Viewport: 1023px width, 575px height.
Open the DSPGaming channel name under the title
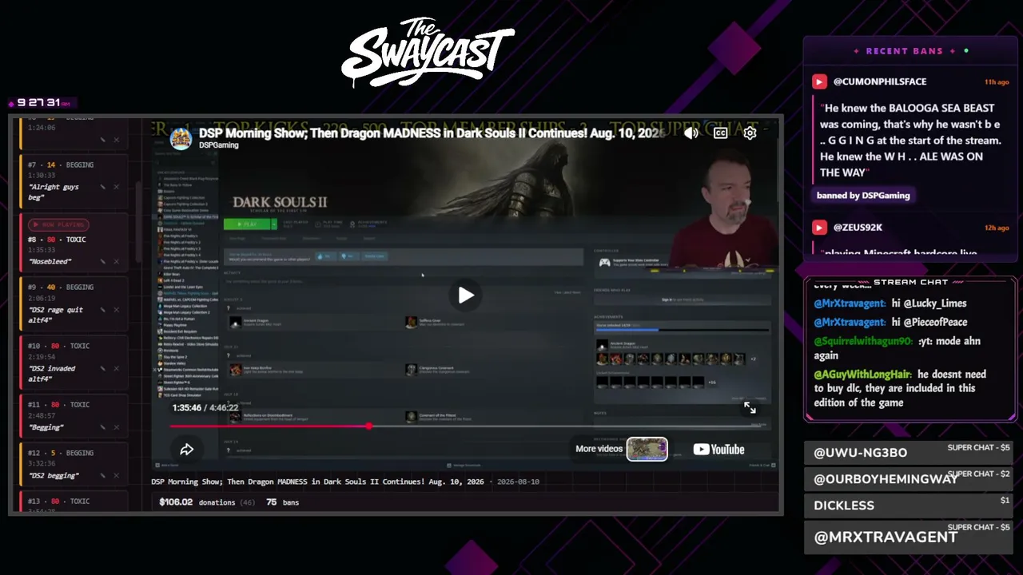coord(219,145)
